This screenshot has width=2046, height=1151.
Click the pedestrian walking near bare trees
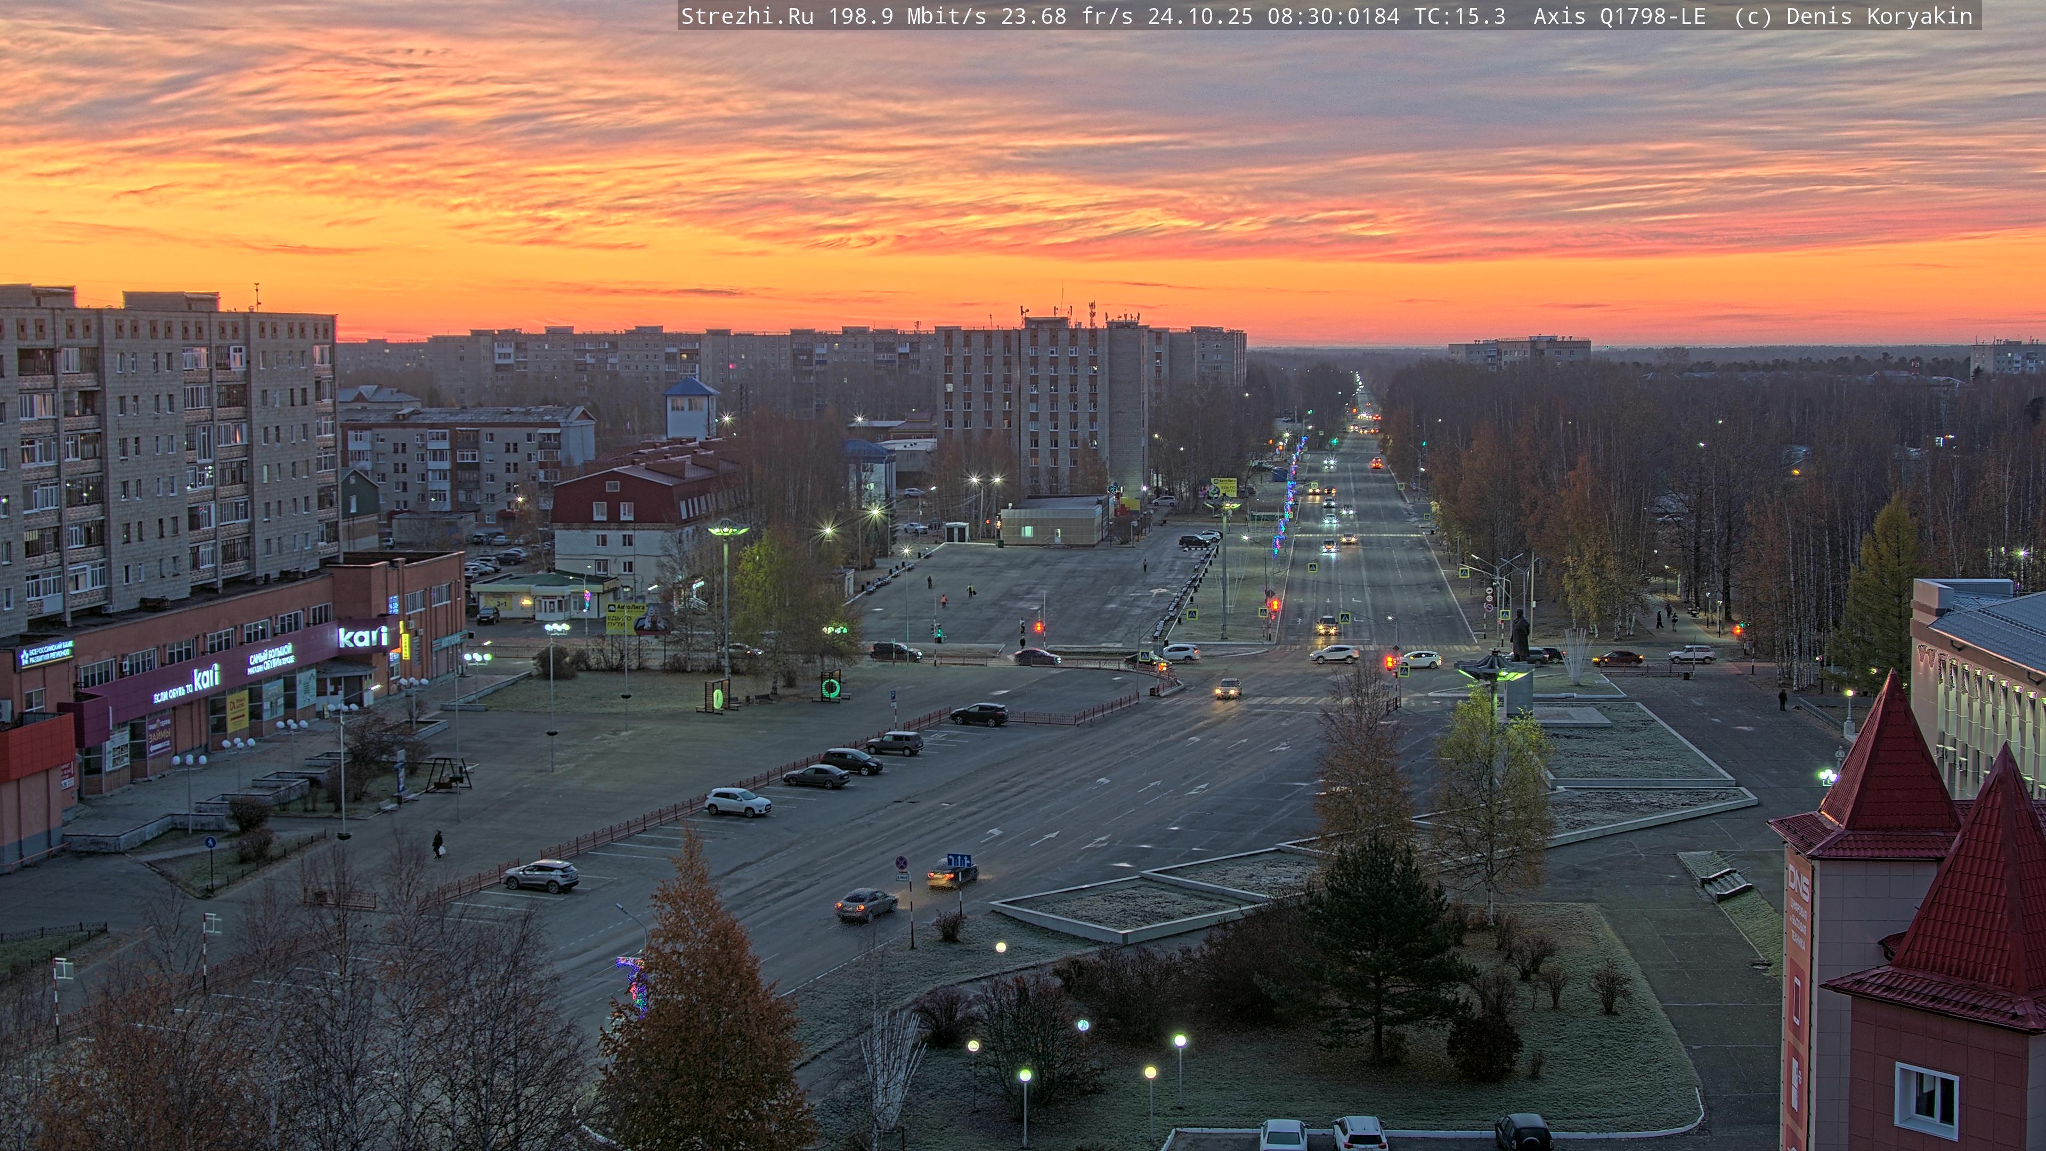point(437,844)
